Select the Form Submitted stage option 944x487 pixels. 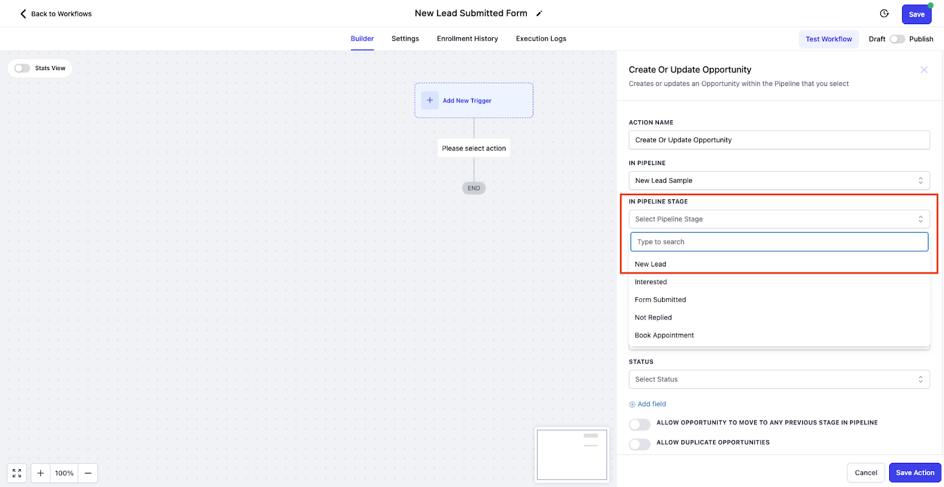click(x=779, y=300)
